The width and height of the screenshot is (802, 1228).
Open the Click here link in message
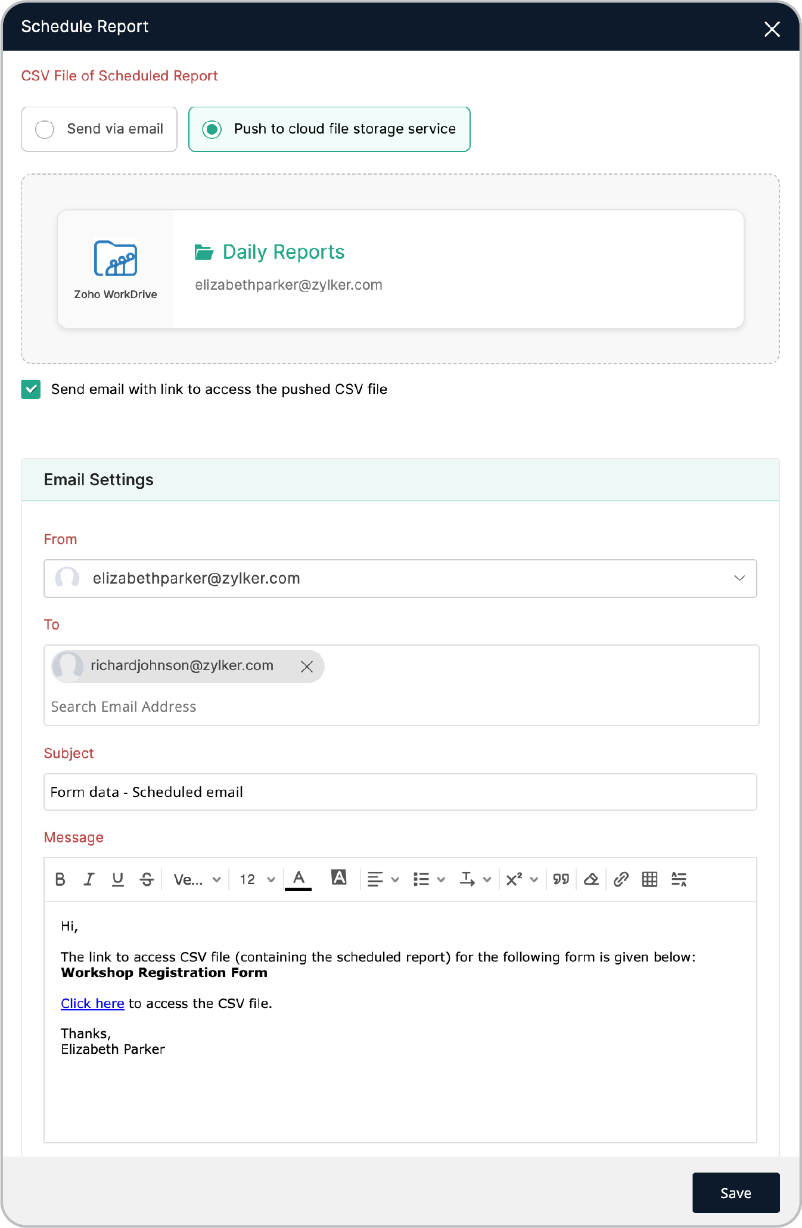point(92,1004)
